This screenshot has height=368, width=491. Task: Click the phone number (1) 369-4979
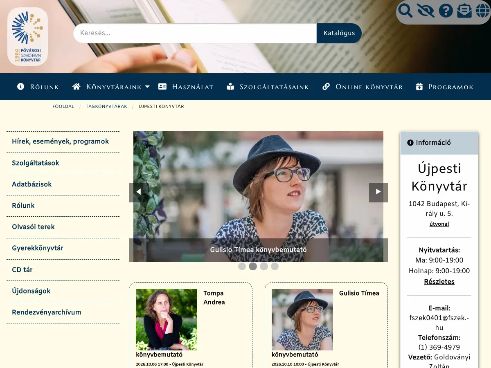[x=439, y=348]
